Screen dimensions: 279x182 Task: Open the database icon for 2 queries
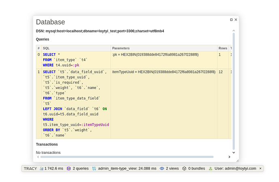pyautogui.click(x=69, y=169)
